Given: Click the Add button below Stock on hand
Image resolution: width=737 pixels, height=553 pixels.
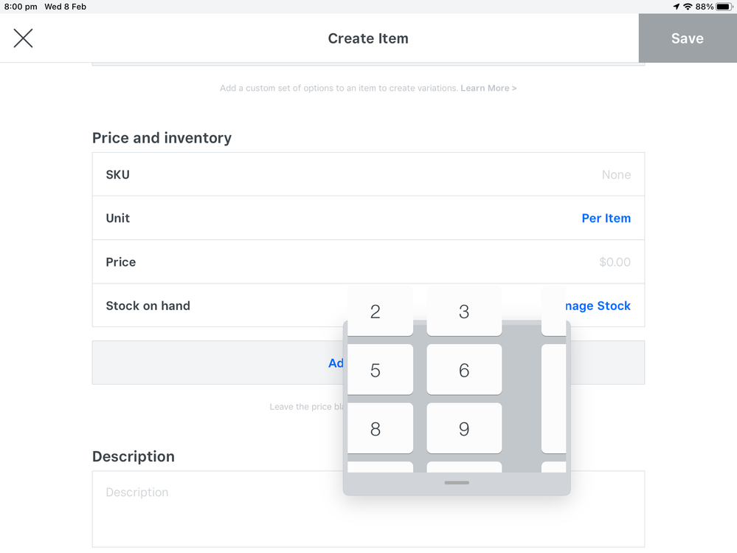Looking at the screenshot, I should (x=336, y=363).
